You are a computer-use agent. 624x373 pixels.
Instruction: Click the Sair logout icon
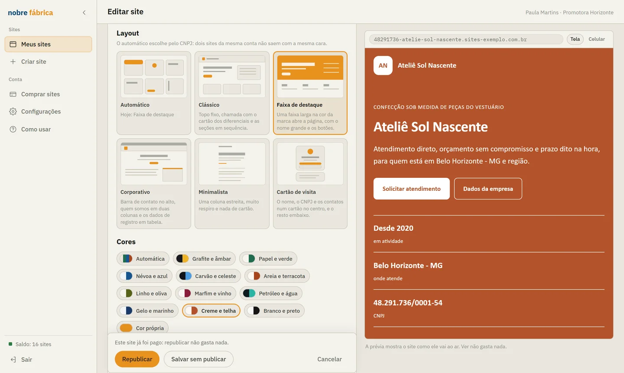[x=13, y=360]
